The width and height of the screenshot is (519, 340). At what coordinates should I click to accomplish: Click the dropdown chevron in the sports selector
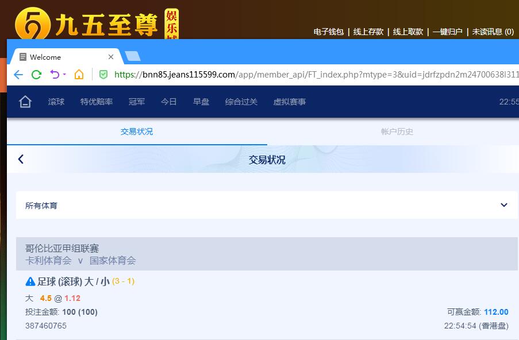[504, 205]
